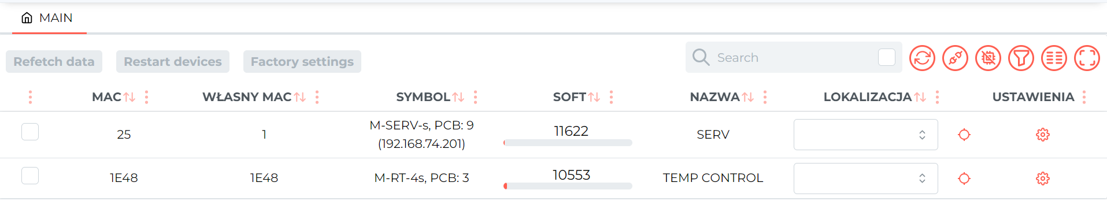
Task: Click the progress bar under 11622
Action: [568, 143]
